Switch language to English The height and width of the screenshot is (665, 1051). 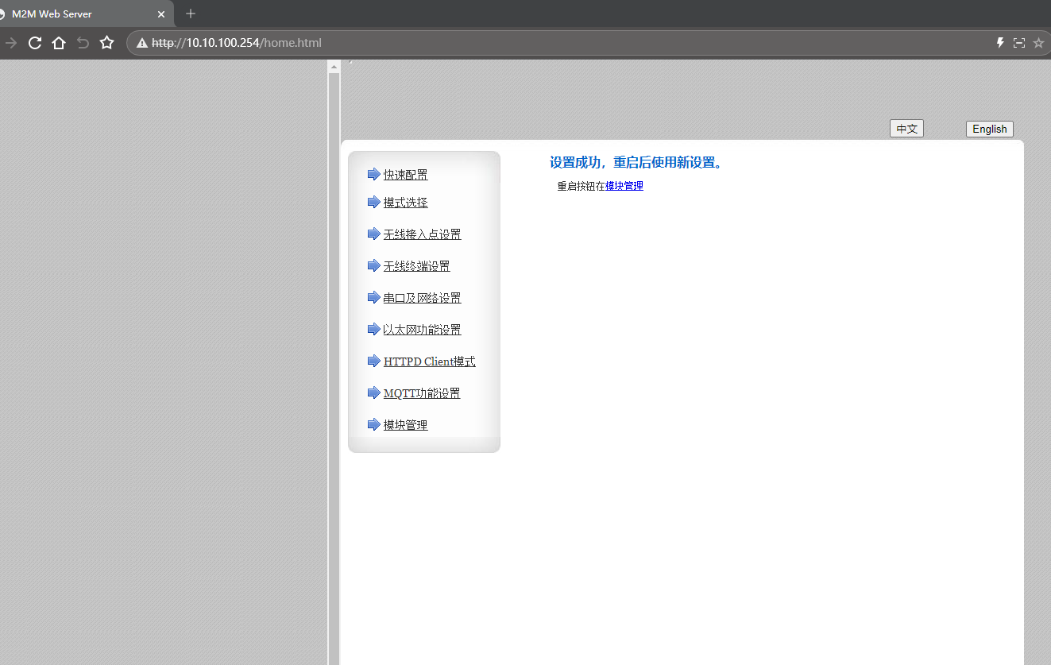[989, 129]
